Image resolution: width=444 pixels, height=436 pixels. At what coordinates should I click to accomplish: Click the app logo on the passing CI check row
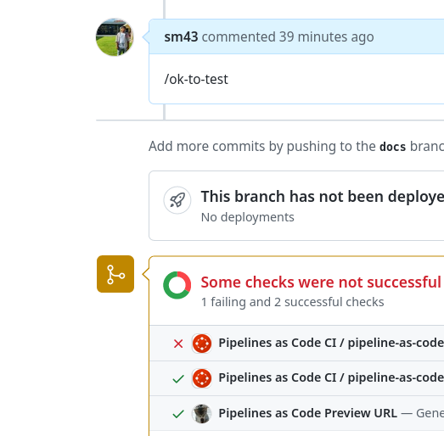[x=202, y=378]
